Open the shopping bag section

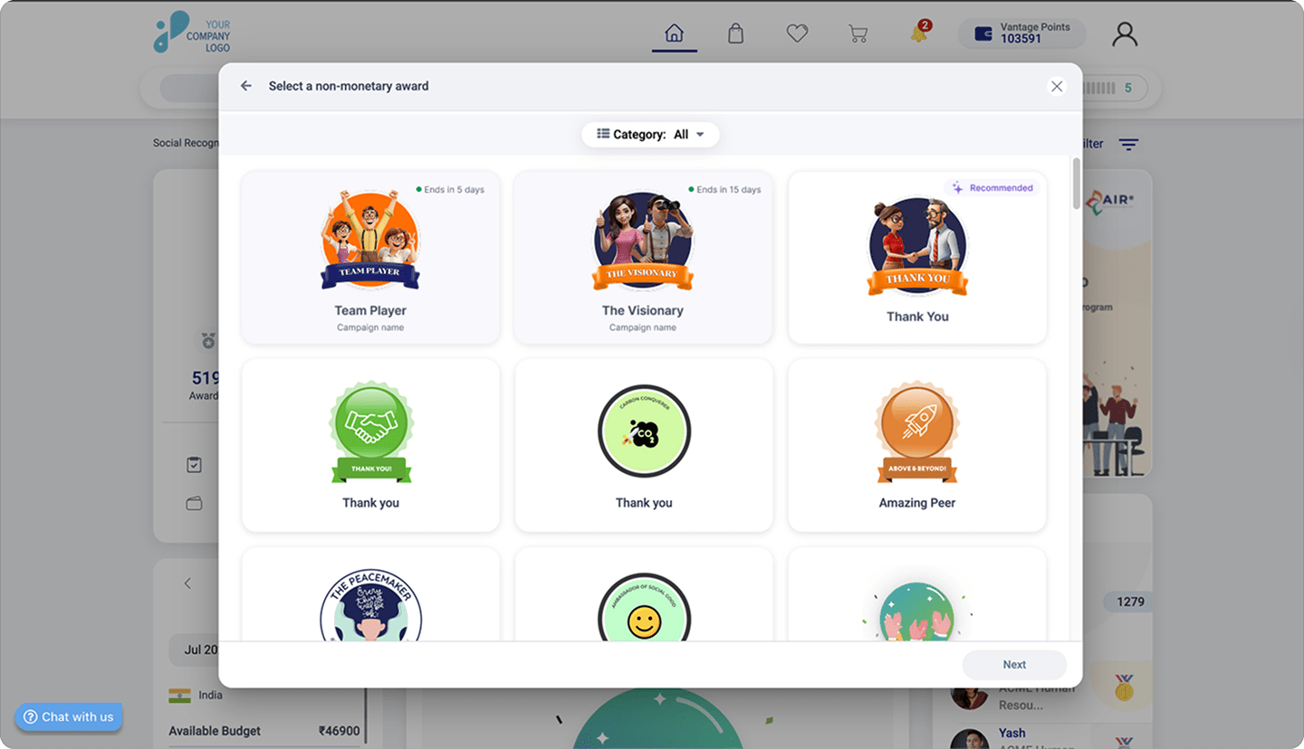coord(735,33)
